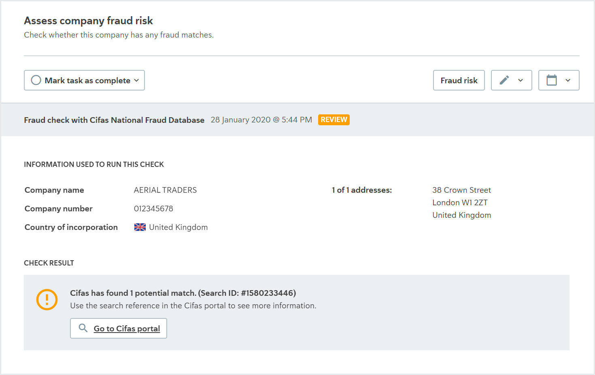Click the United Kingdom country text
595x375 pixels.
tap(178, 227)
